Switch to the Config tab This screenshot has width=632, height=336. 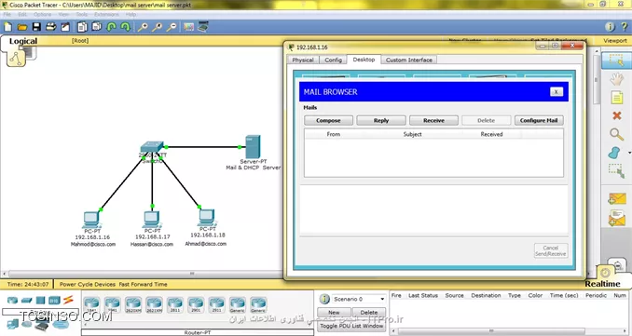[334, 60]
